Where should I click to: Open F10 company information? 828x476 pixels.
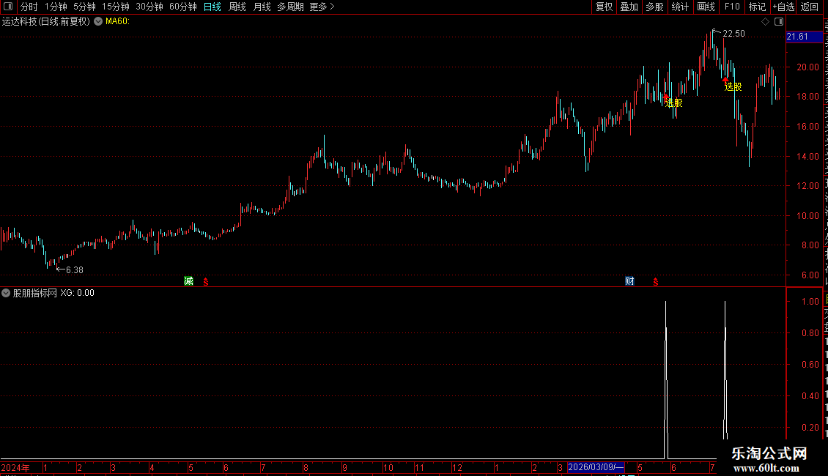point(732,7)
